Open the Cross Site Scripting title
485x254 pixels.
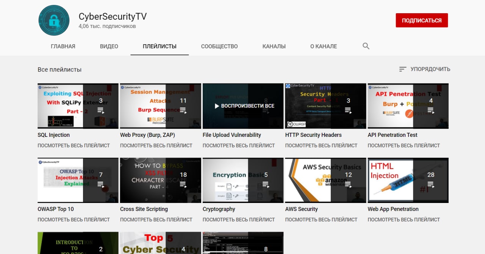coord(144,209)
